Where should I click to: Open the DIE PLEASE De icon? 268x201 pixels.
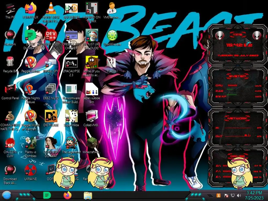pos(51,118)
